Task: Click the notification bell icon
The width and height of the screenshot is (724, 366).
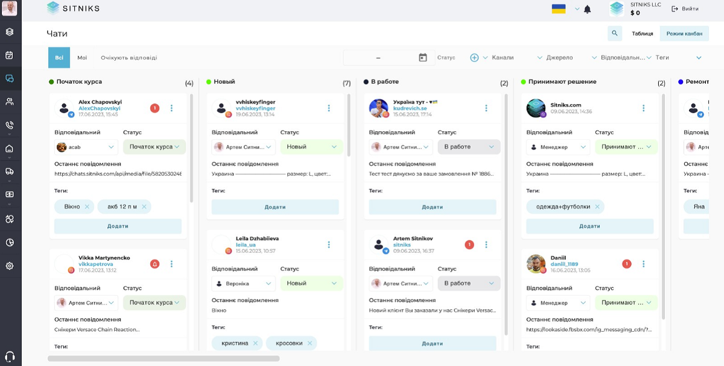Action: (588, 10)
